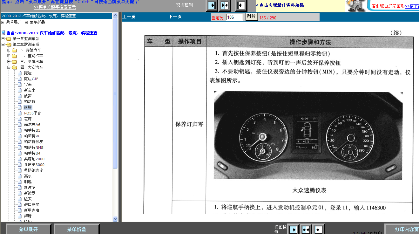This screenshot has height=234, width=419.
Task: Click the document icon beside 捷达CIF
Action: pos(20,79)
